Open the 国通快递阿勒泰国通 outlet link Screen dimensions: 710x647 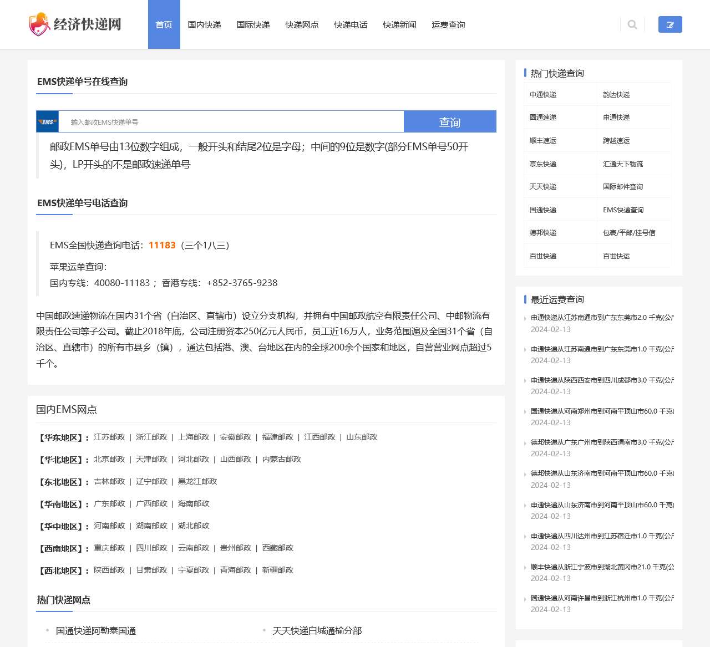(x=96, y=631)
